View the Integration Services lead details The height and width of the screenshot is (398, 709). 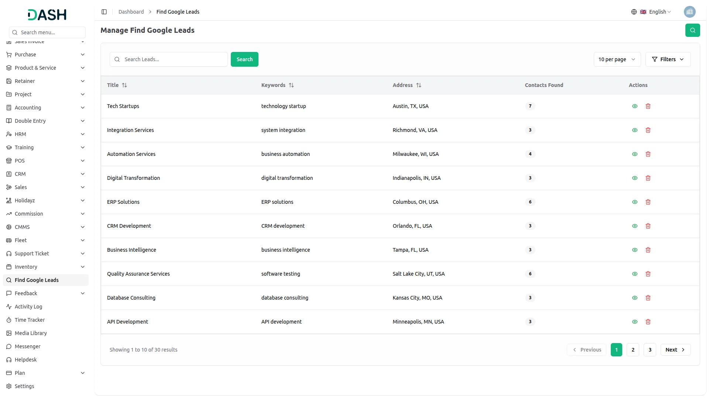click(634, 130)
